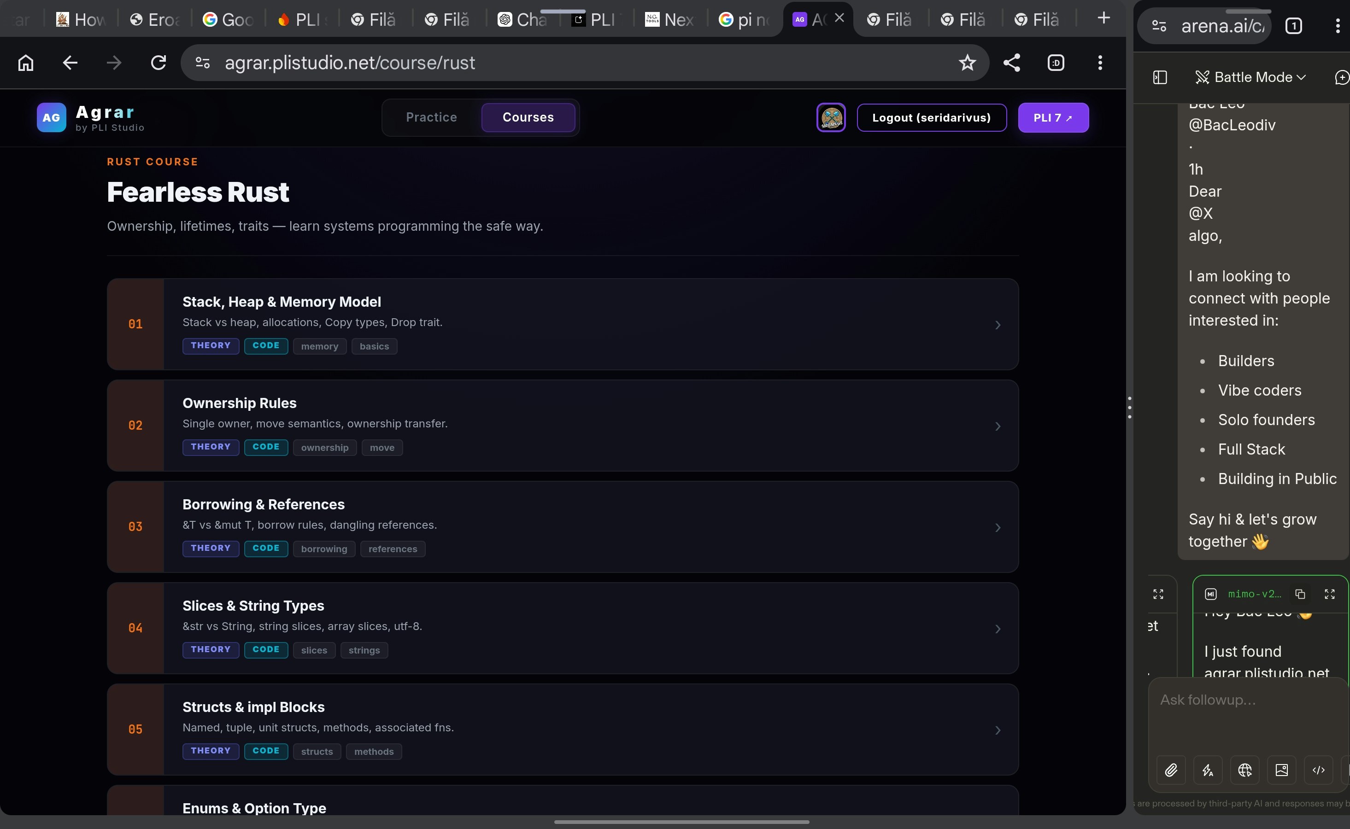Open the PLI 7 external link button
The image size is (1350, 829).
[1053, 117]
